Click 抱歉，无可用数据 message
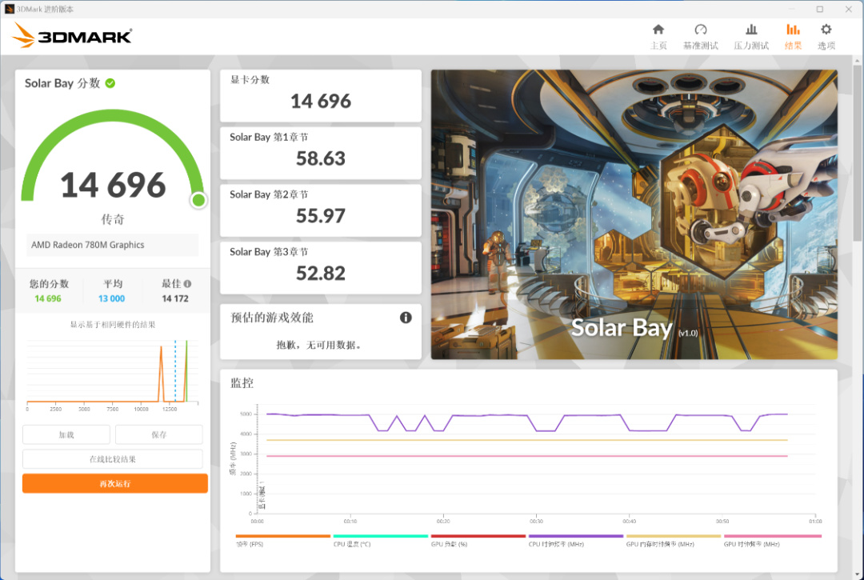This screenshot has width=864, height=580. (x=319, y=345)
